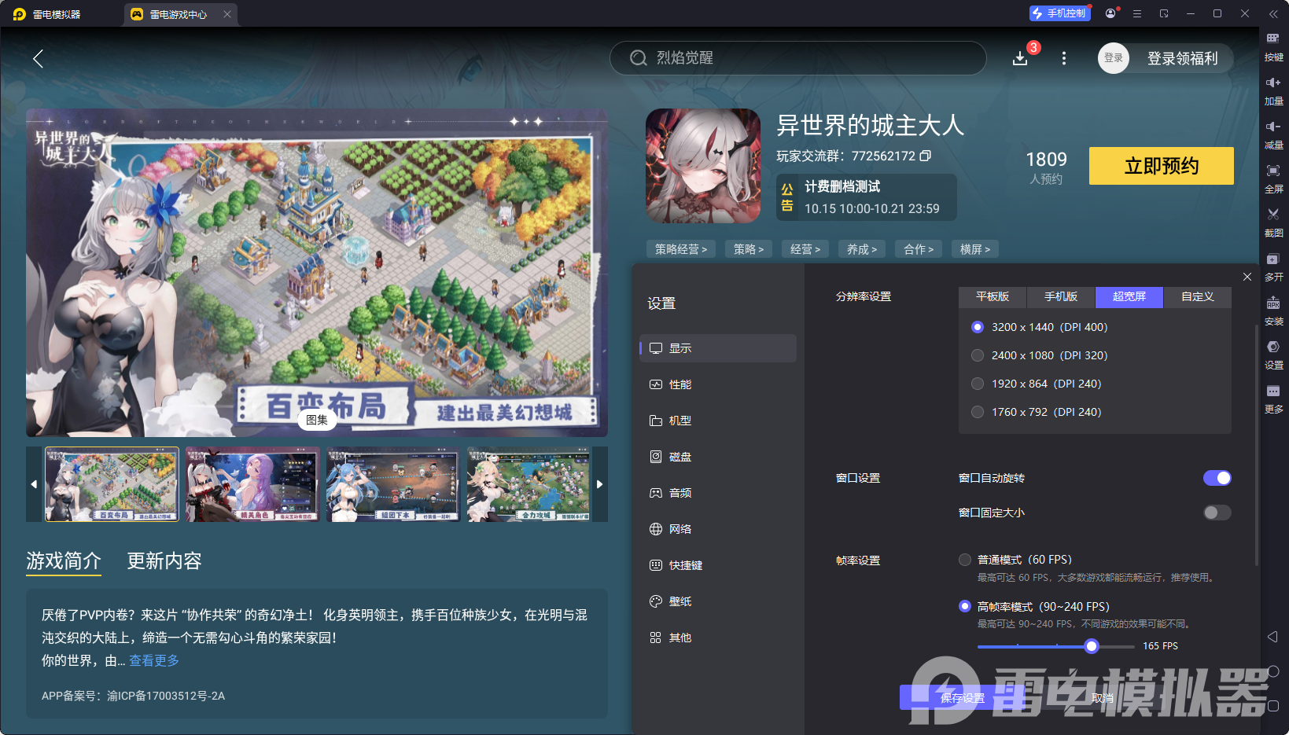Click the 立即预约 reserve button

tap(1160, 166)
